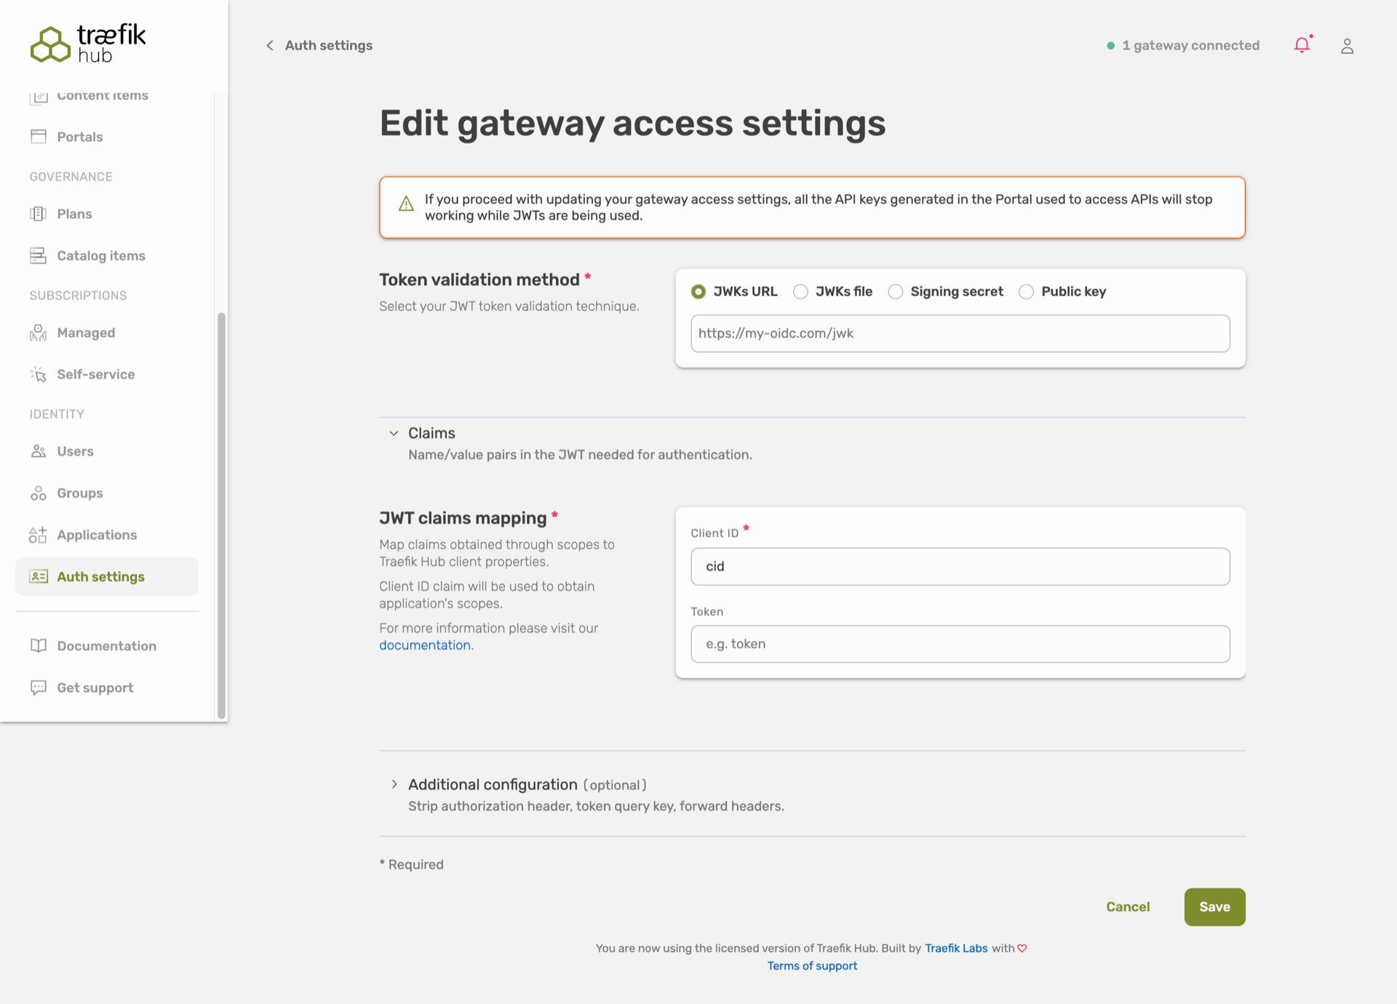Click the Portals window icon

click(x=39, y=137)
